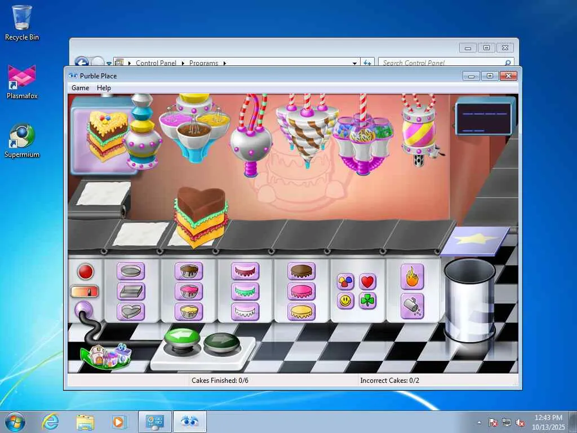Open the Game menu
The width and height of the screenshot is (577, 433).
coord(80,88)
